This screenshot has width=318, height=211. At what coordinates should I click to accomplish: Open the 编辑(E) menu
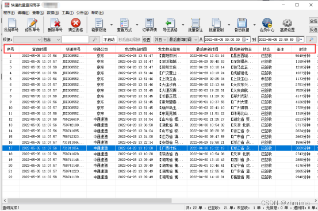pos(24,13)
